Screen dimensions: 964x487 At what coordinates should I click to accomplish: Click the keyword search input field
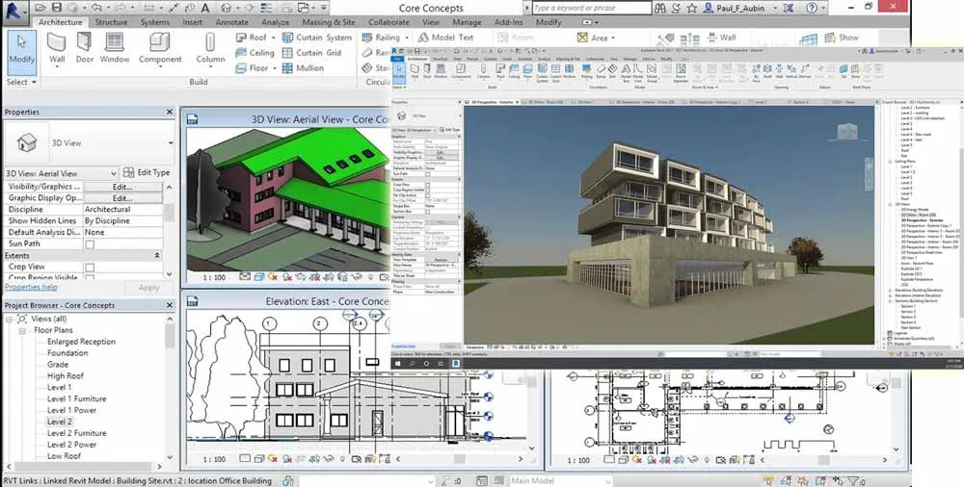592,8
